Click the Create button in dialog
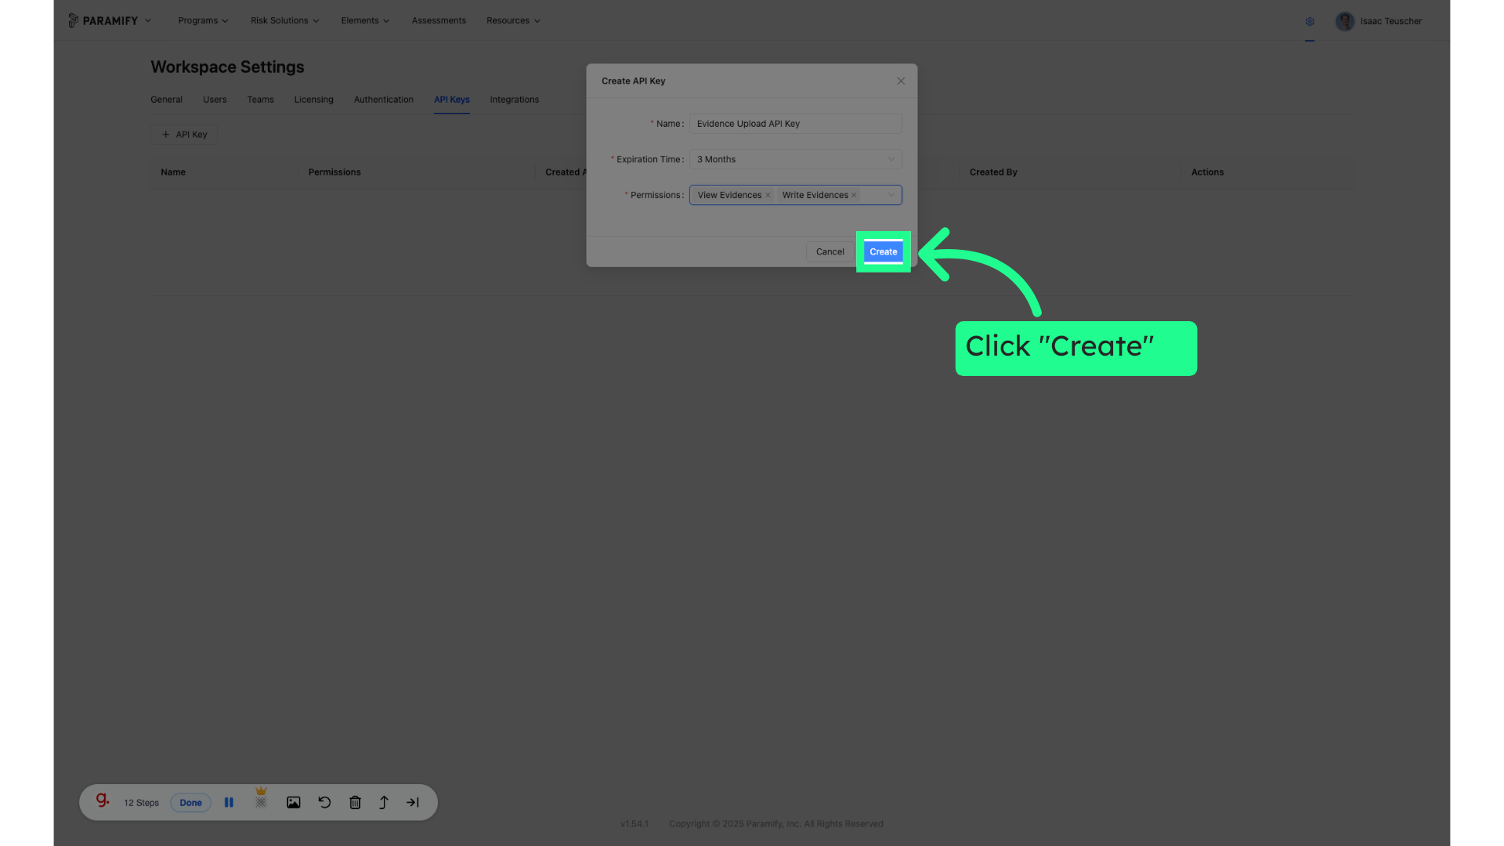 pyautogui.click(x=883, y=252)
